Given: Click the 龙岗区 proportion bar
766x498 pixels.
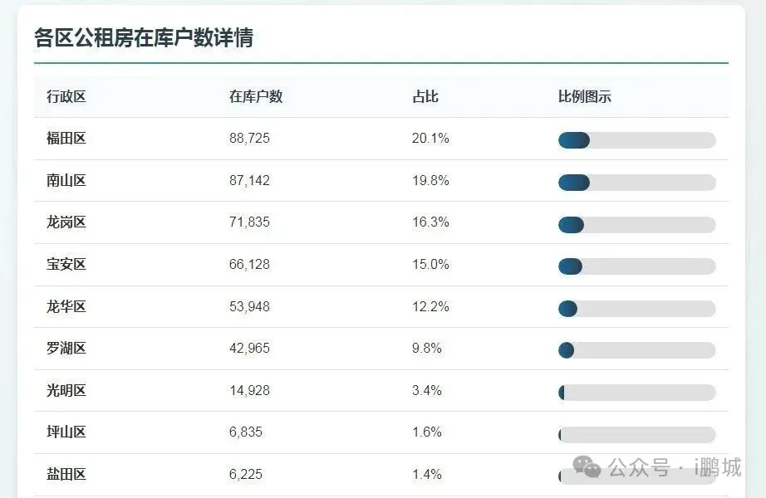Looking at the screenshot, I should [x=637, y=225].
